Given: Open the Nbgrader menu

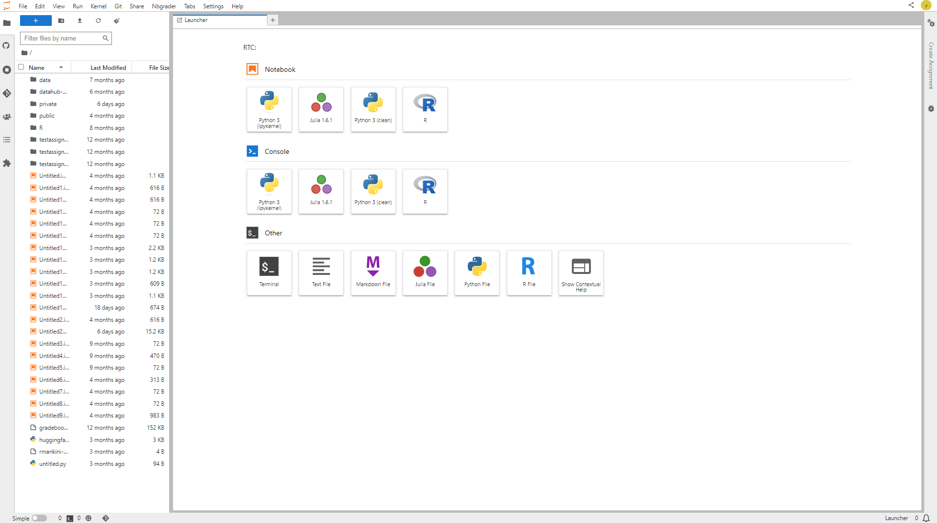Looking at the screenshot, I should pyautogui.click(x=164, y=6).
